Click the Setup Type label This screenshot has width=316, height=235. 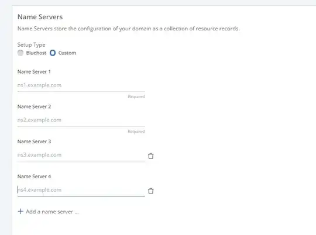(x=31, y=44)
